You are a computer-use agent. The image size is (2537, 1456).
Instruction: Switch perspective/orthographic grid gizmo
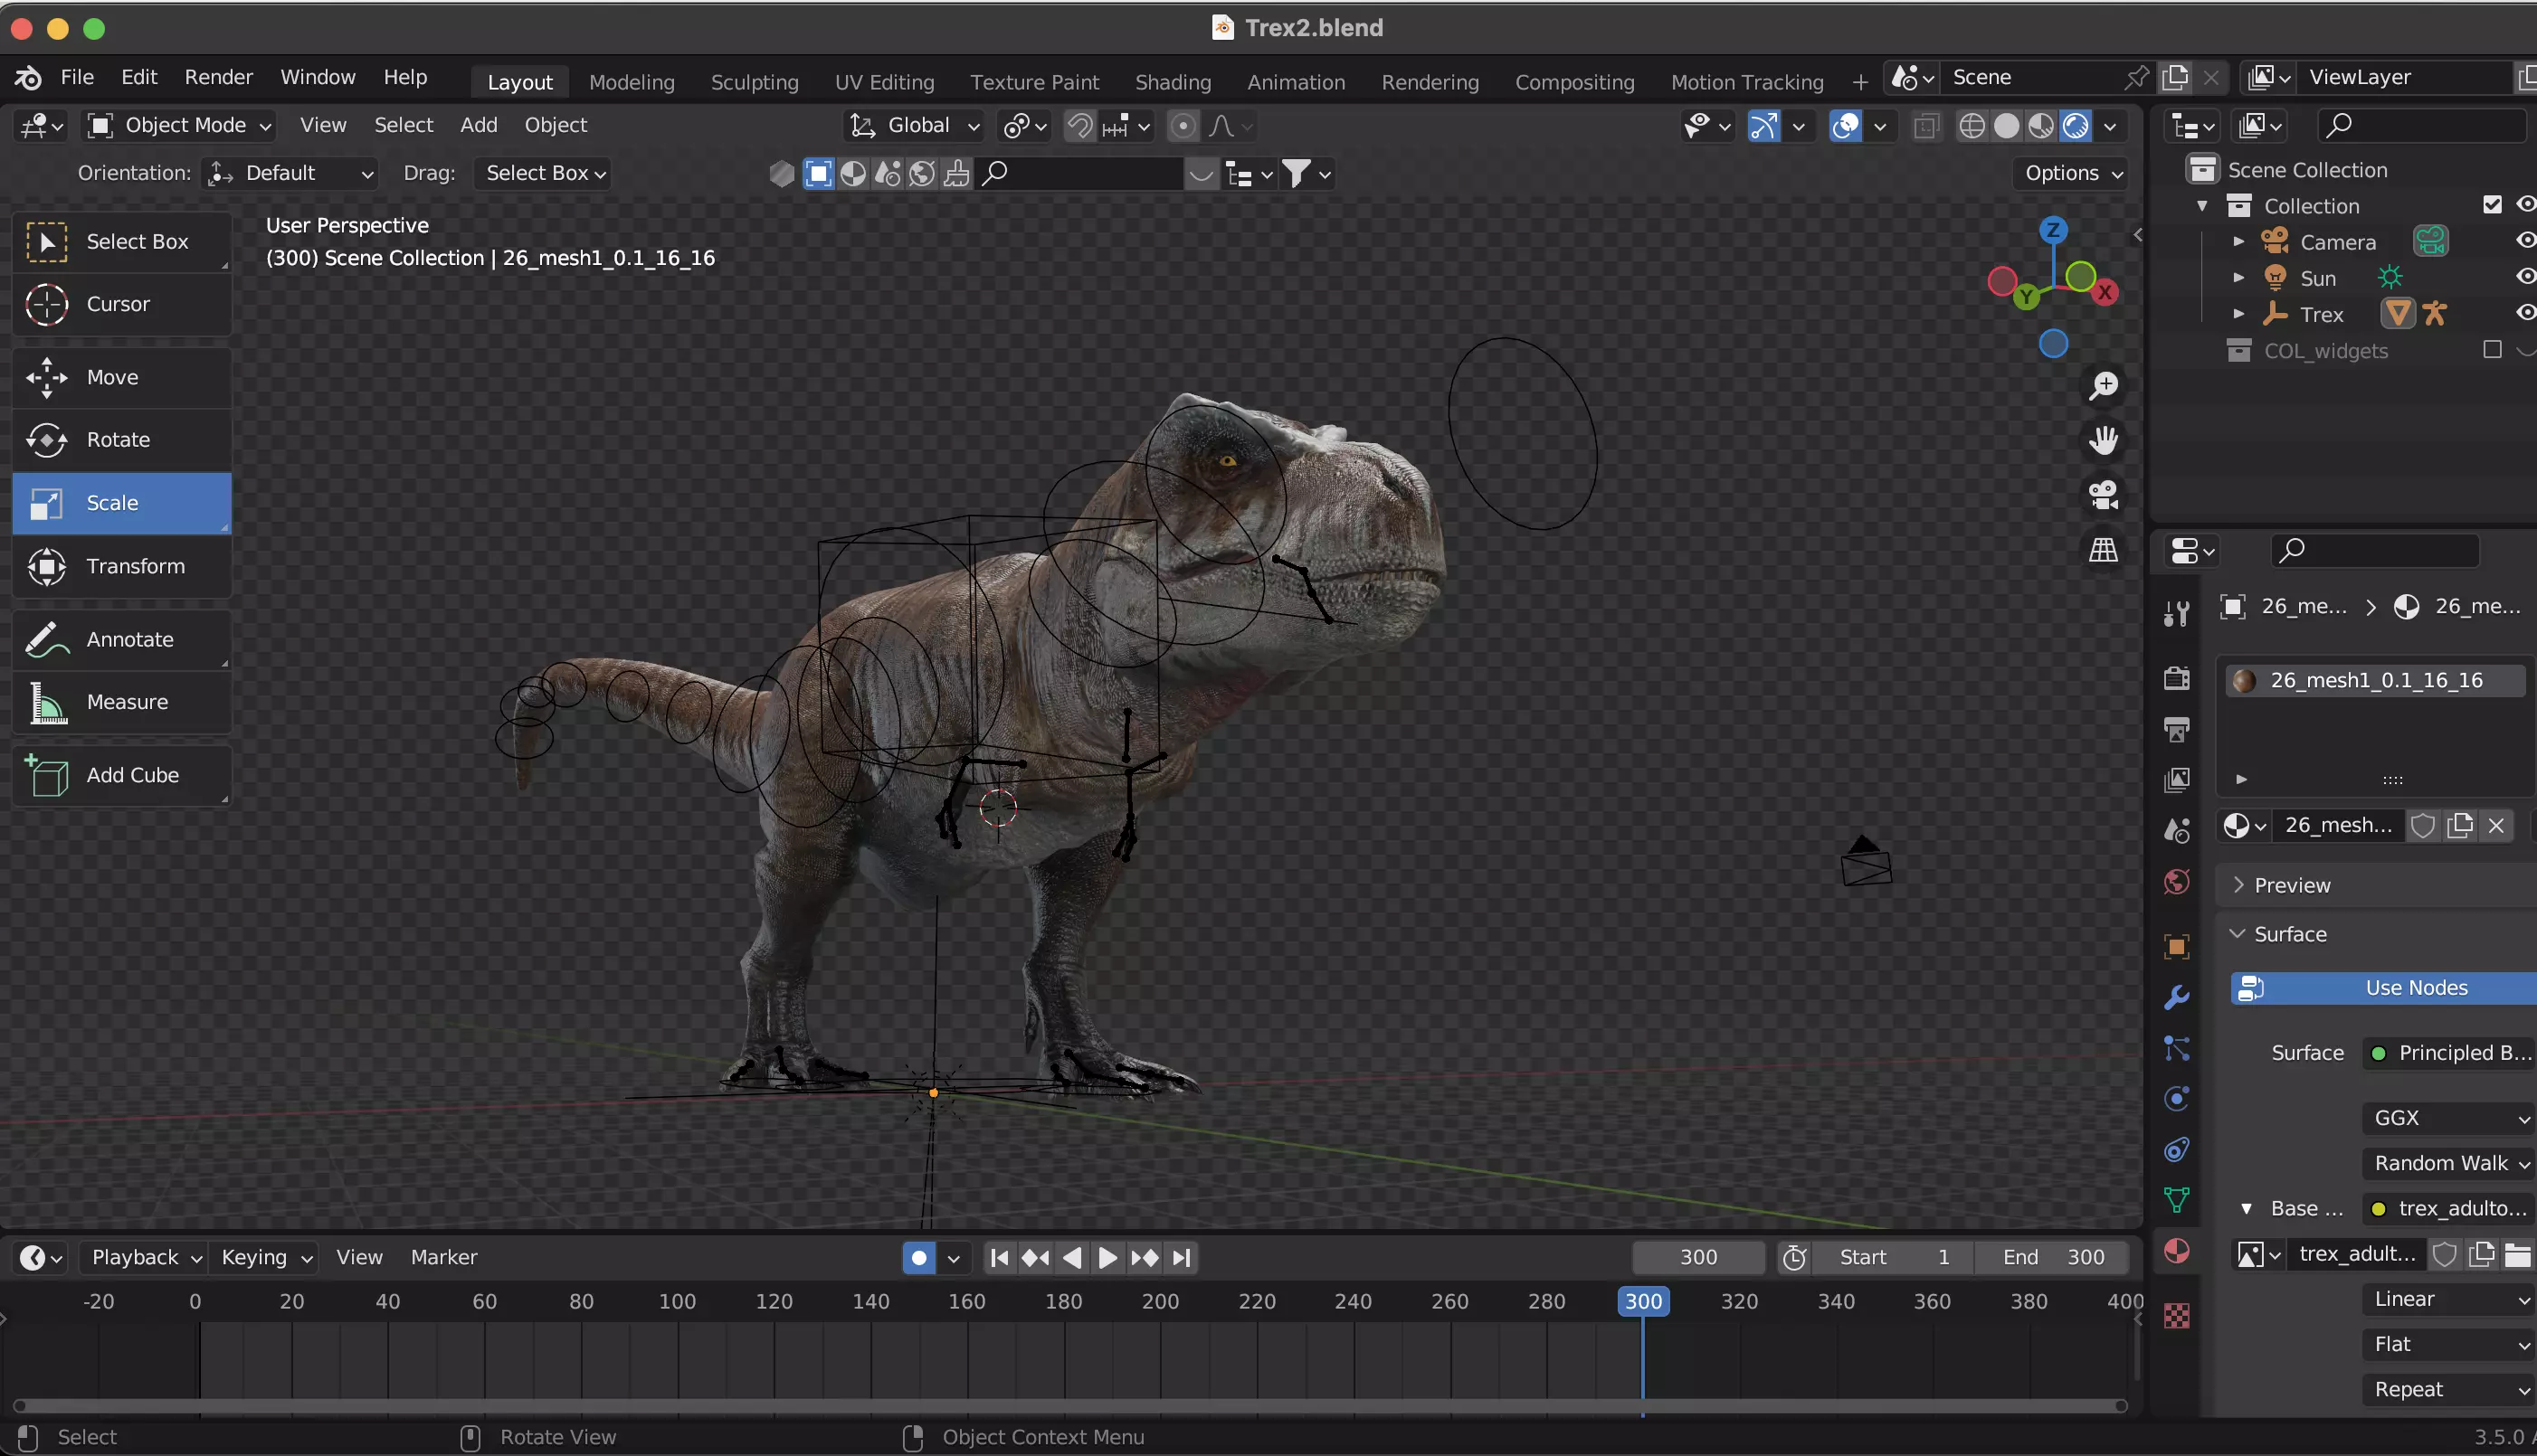(2103, 550)
